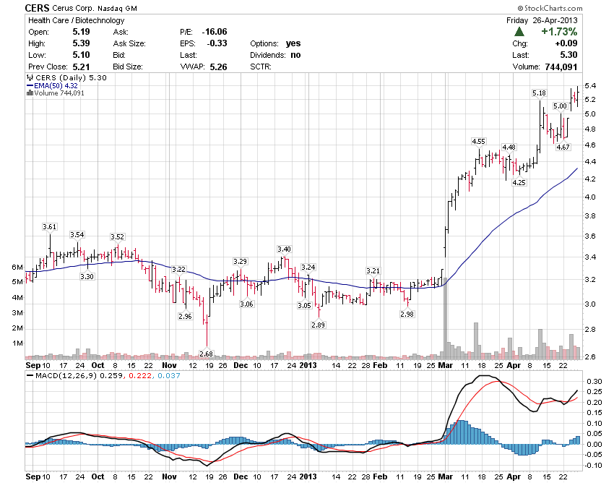Click the EMA(50) 4.32 legend text
The image size is (614, 483).
tap(56, 85)
